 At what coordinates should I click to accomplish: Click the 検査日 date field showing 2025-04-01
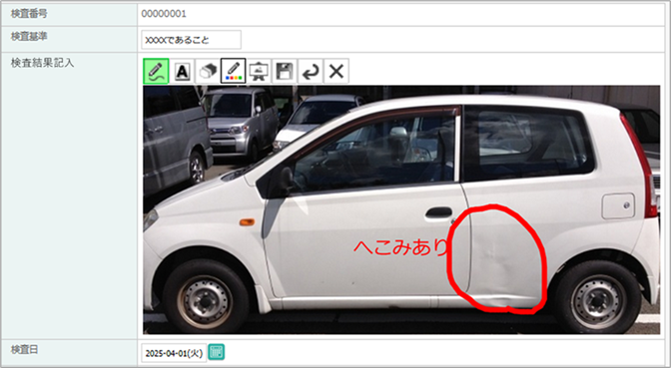(x=174, y=353)
